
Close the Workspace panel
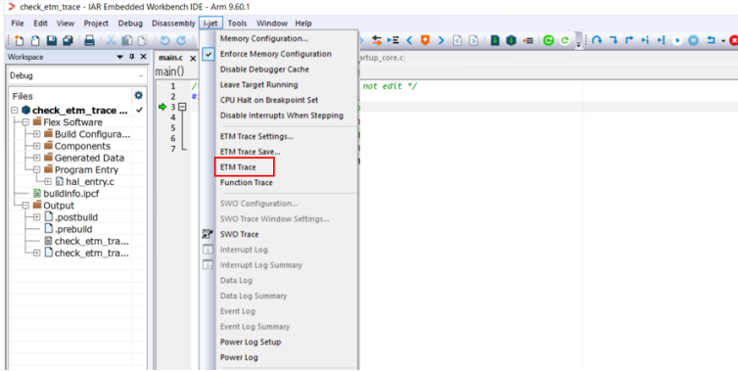tap(144, 57)
